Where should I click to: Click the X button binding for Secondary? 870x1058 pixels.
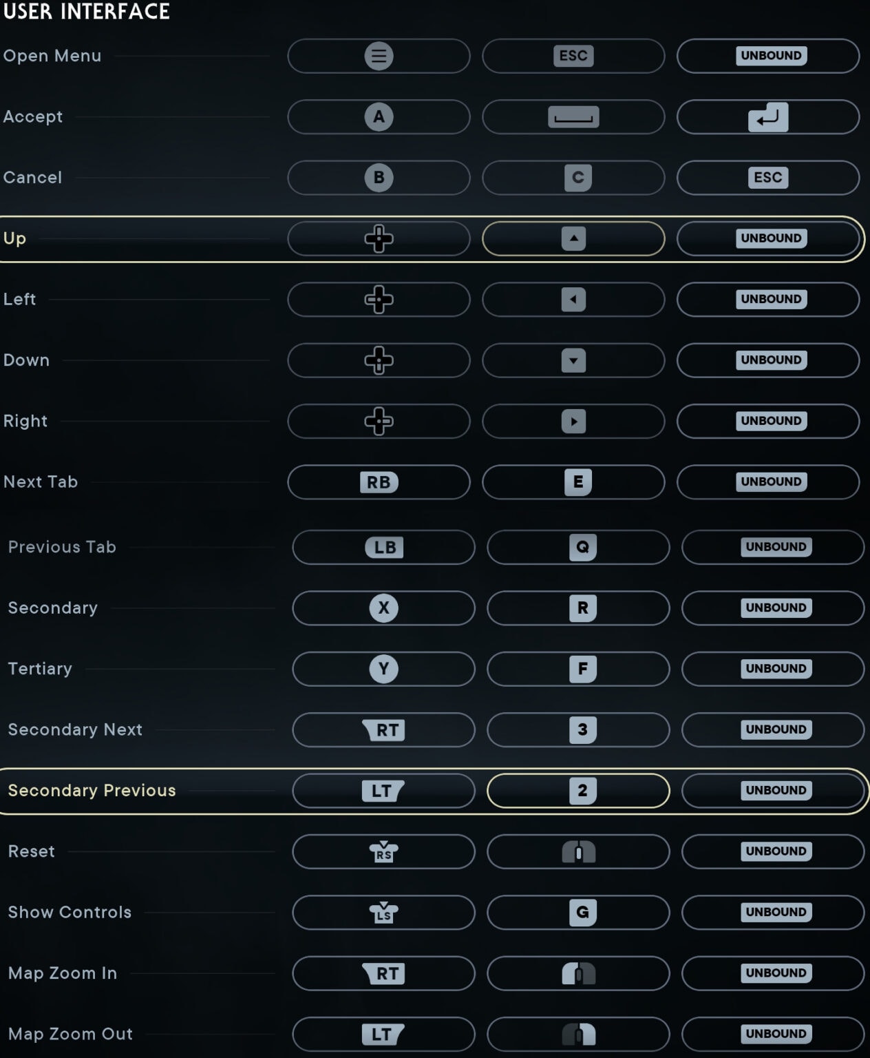pyautogui.click(x=383, y=608)
